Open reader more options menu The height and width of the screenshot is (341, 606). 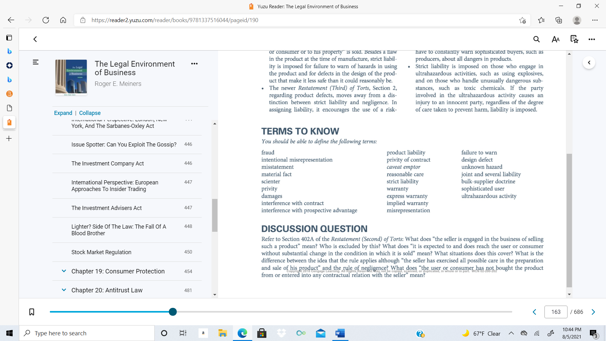click(x=592, y=39)
